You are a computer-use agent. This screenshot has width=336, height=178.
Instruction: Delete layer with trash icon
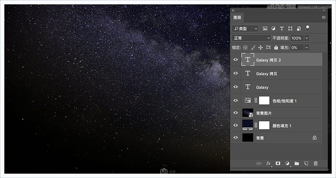(315, 163)
